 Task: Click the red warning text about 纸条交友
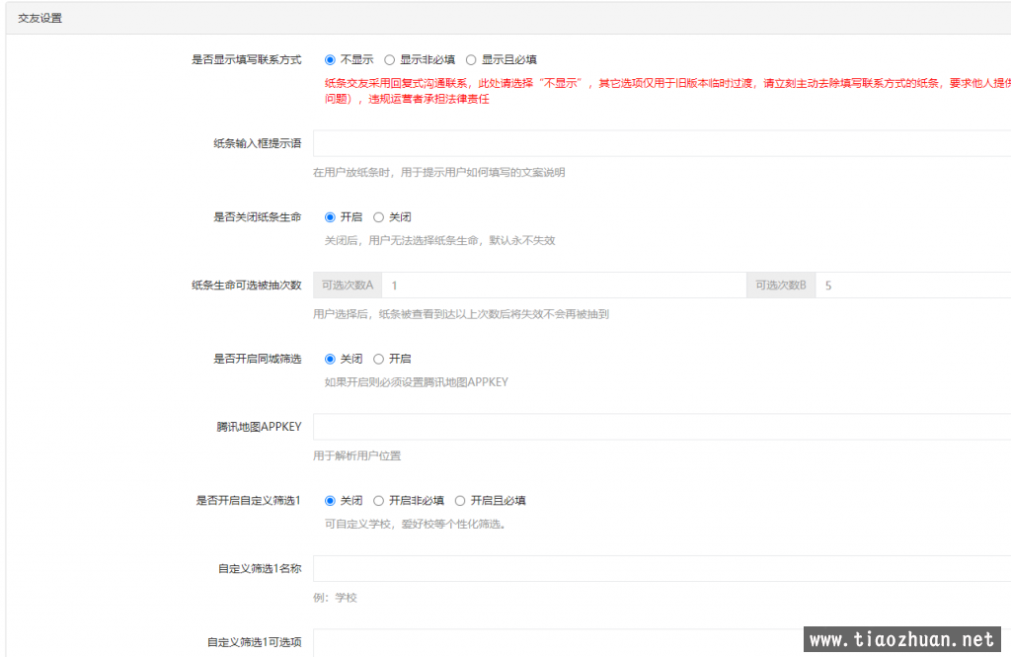click(667, 91)
